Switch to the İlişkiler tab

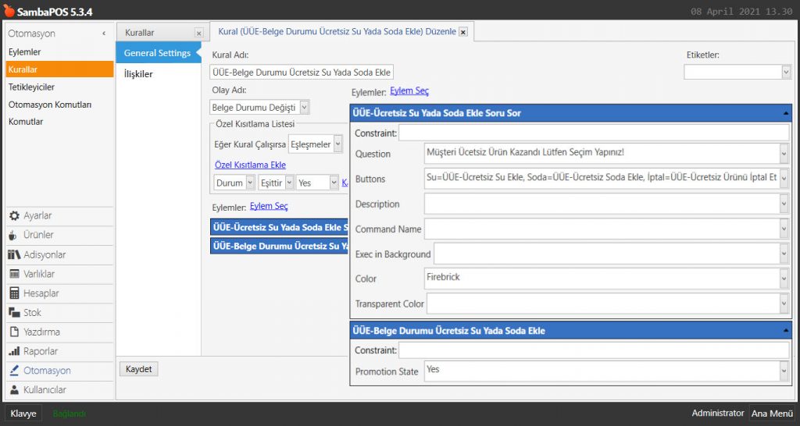(x=138, y=74)
